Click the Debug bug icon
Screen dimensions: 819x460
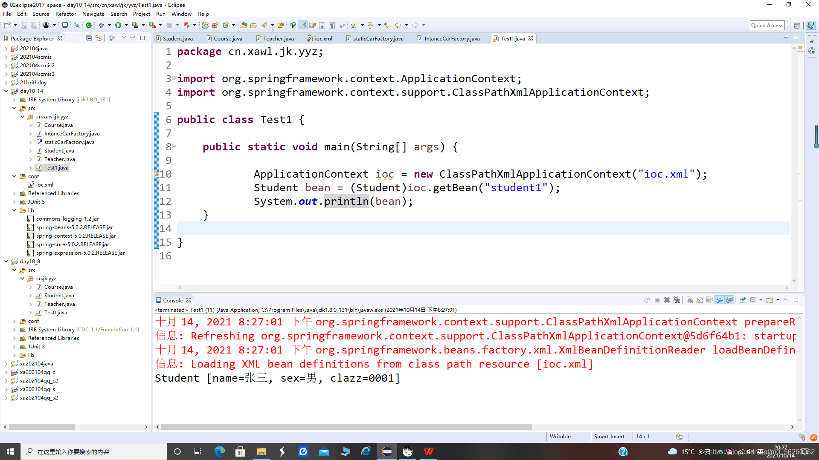[x=102, y=25]
